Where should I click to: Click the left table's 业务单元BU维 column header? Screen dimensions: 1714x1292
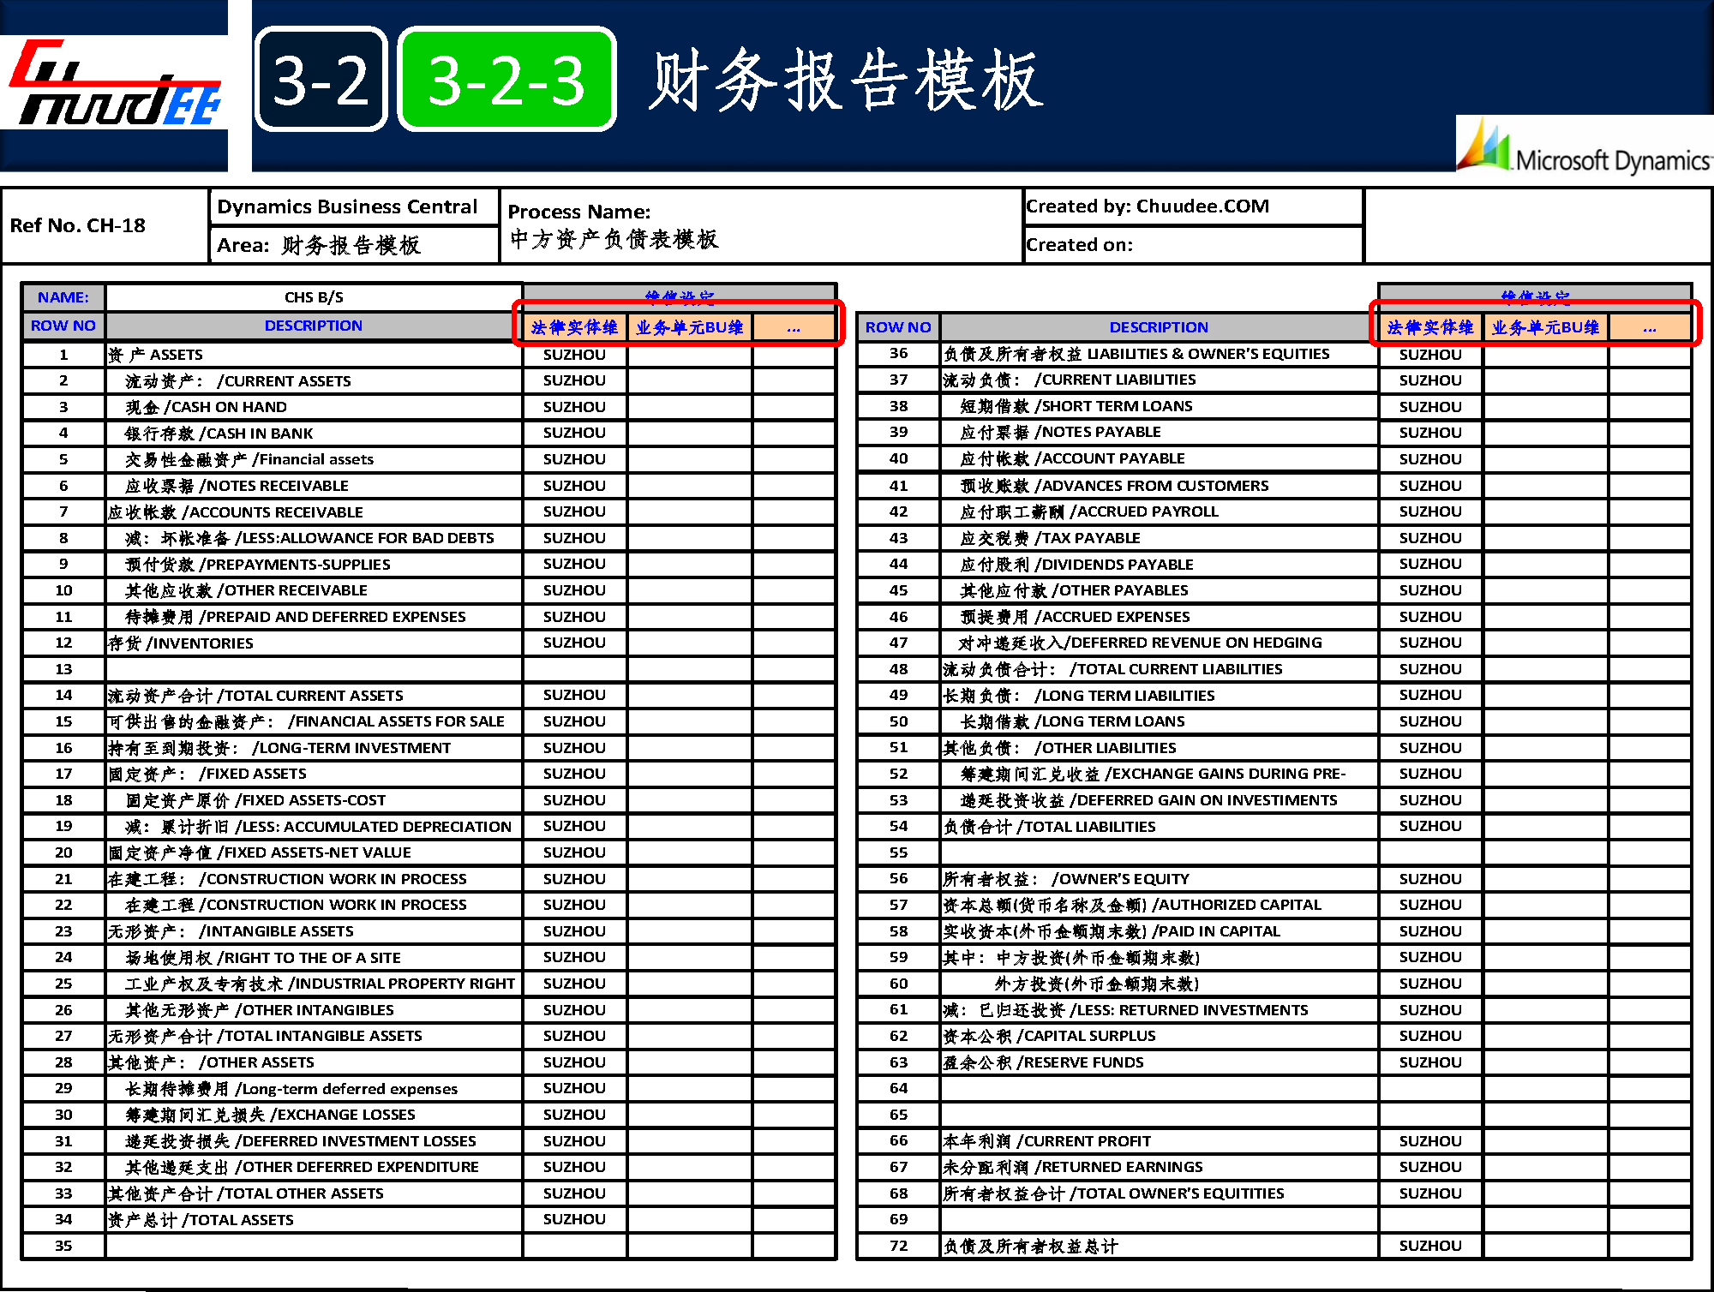690,327
